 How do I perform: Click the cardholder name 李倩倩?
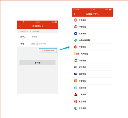(x=35, y=37)
